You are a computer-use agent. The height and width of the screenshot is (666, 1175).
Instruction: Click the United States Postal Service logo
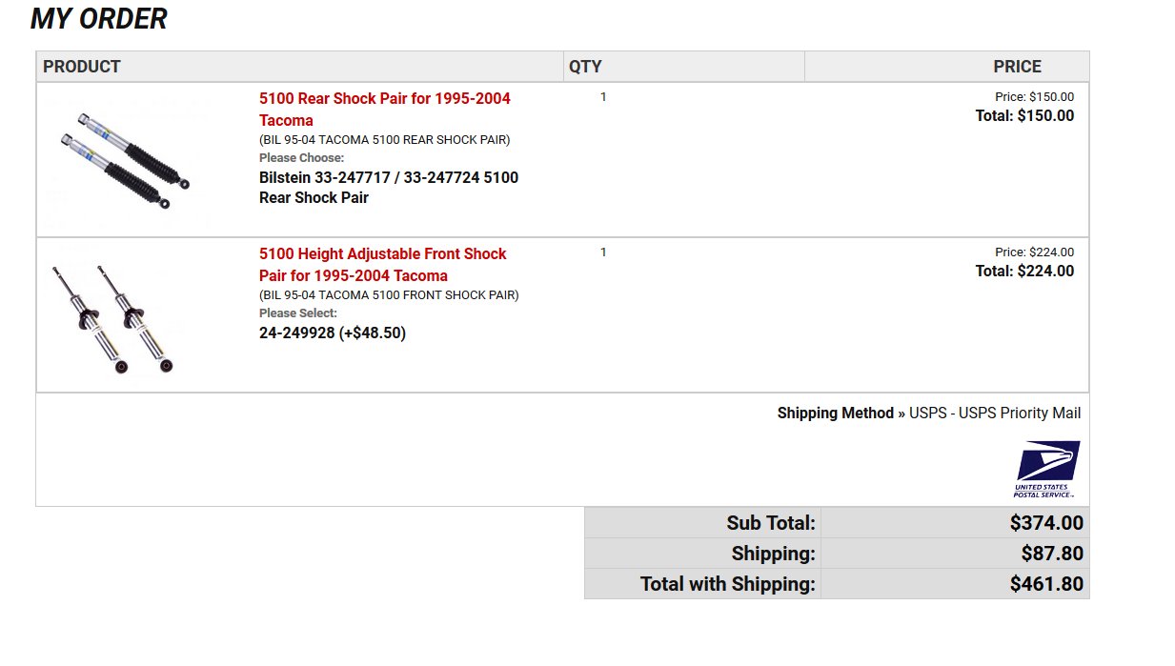[1047, 469]
